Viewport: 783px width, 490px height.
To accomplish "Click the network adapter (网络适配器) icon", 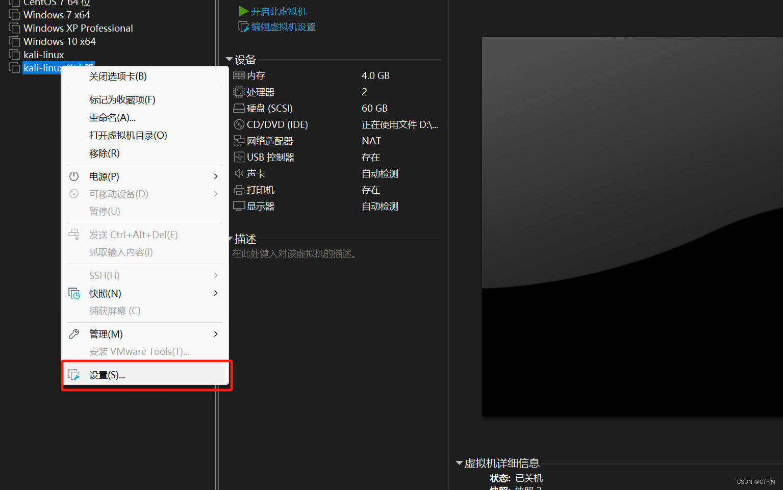I will 239,141.
